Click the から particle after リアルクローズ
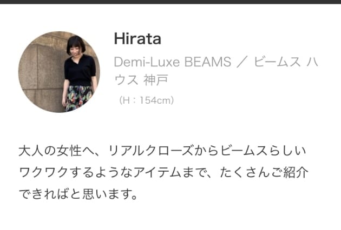The width and height of the screenshot is (341, 230). point(206,151)
